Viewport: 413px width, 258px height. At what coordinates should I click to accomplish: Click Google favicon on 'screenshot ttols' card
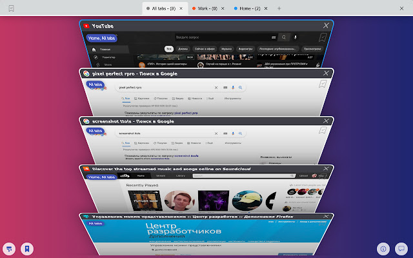click(x=86, y=121)
